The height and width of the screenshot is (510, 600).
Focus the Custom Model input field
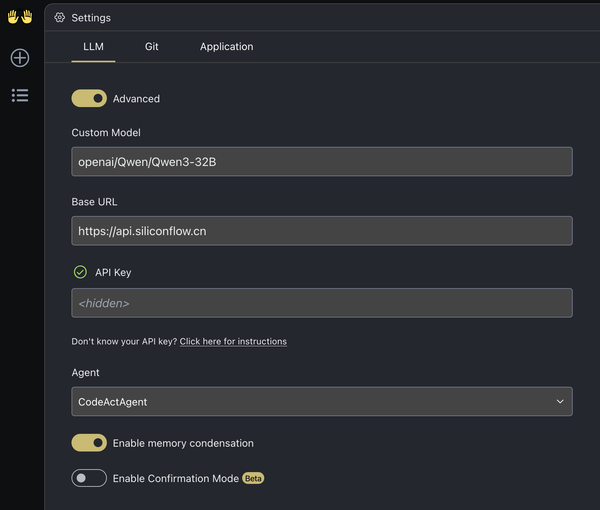click(322, 162)
